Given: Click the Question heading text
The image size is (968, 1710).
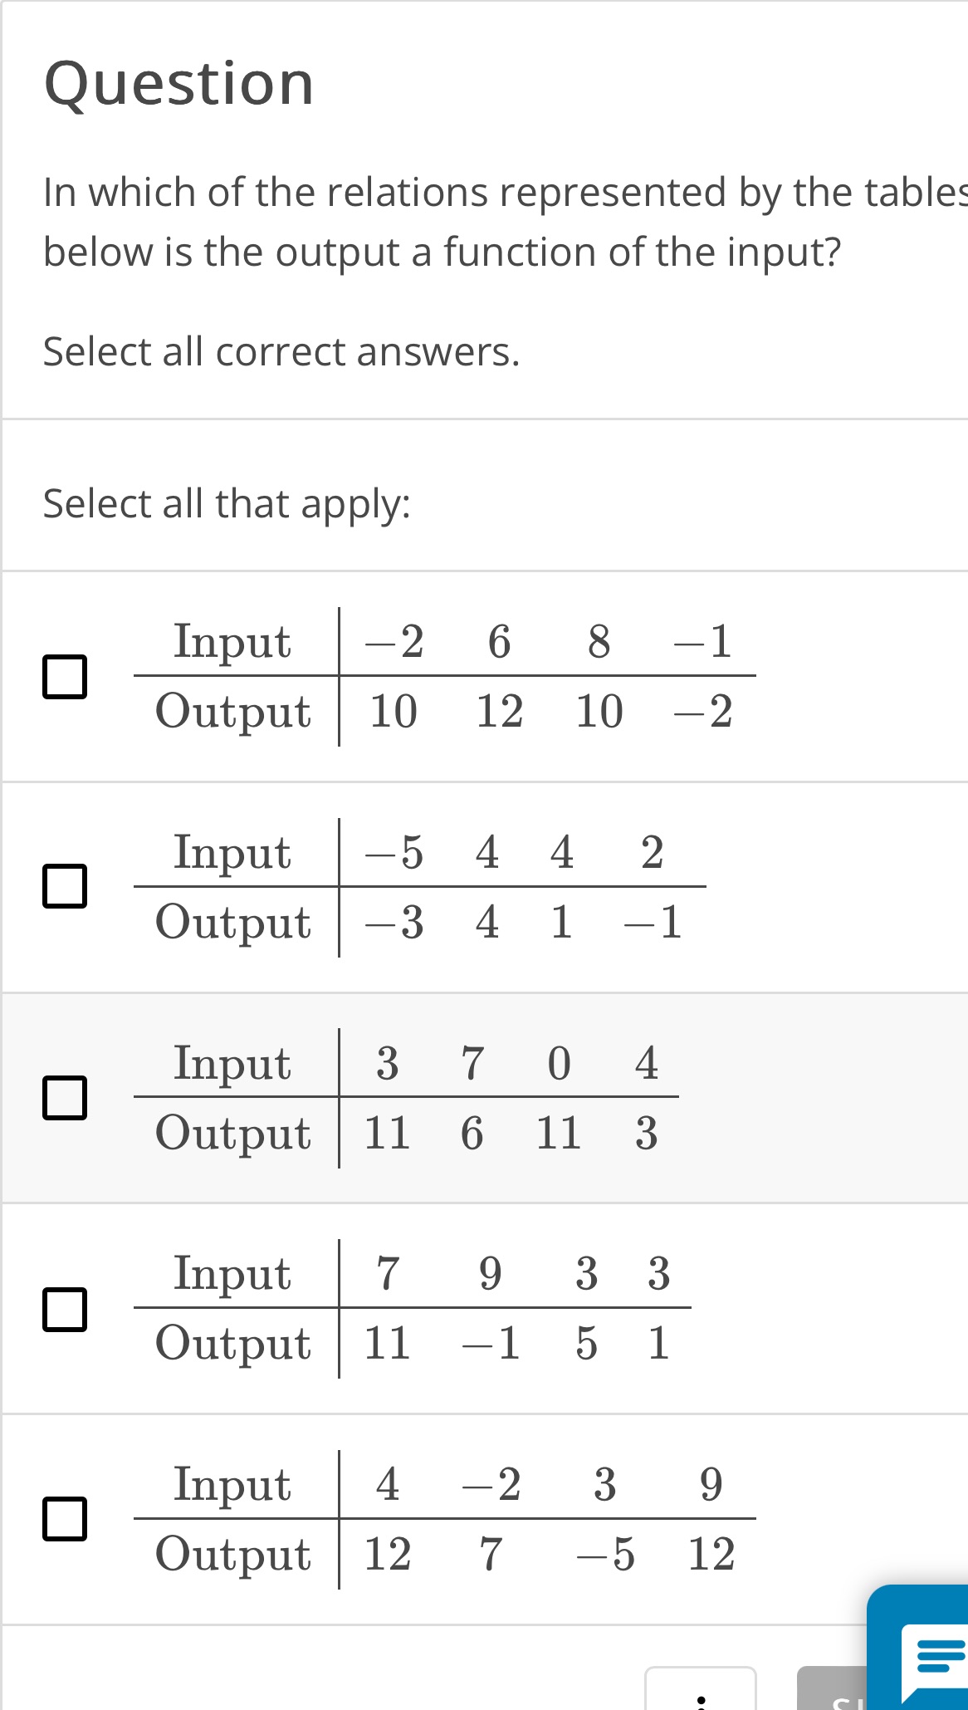Looking at the screenshot, I should coord(178,81).
